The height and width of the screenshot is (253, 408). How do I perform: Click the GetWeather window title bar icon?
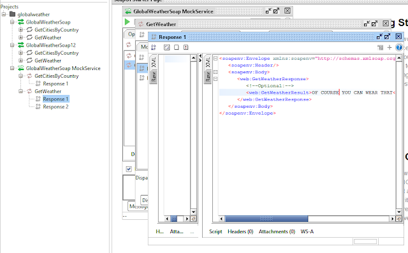(x=141, y=24)
